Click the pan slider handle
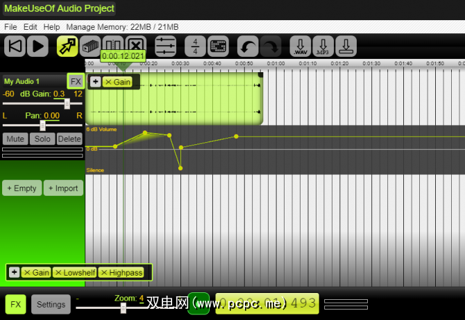This screenshot has width=465, height=320. (43, 126)
